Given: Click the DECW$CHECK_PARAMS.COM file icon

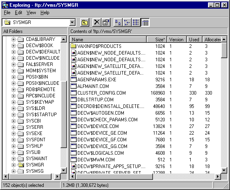Looking at the screenshot, I should coord(74,120).
